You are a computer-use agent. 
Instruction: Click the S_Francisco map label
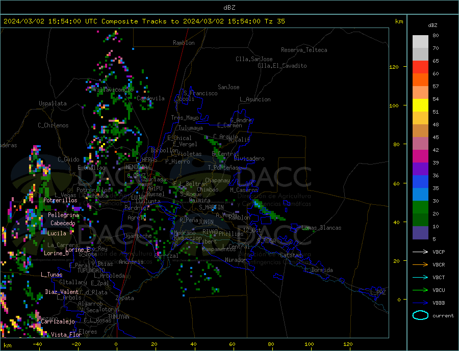point(200,93)
